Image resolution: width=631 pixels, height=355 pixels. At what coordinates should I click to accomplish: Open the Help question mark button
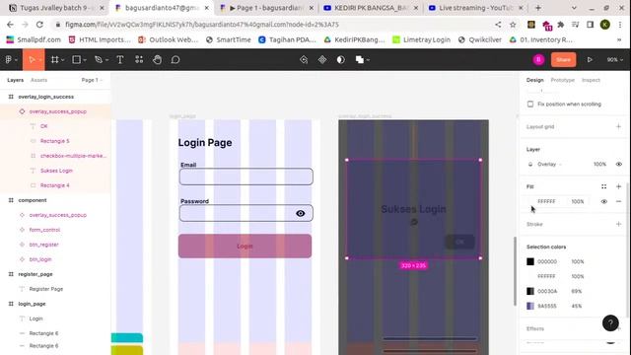[610, 322]
